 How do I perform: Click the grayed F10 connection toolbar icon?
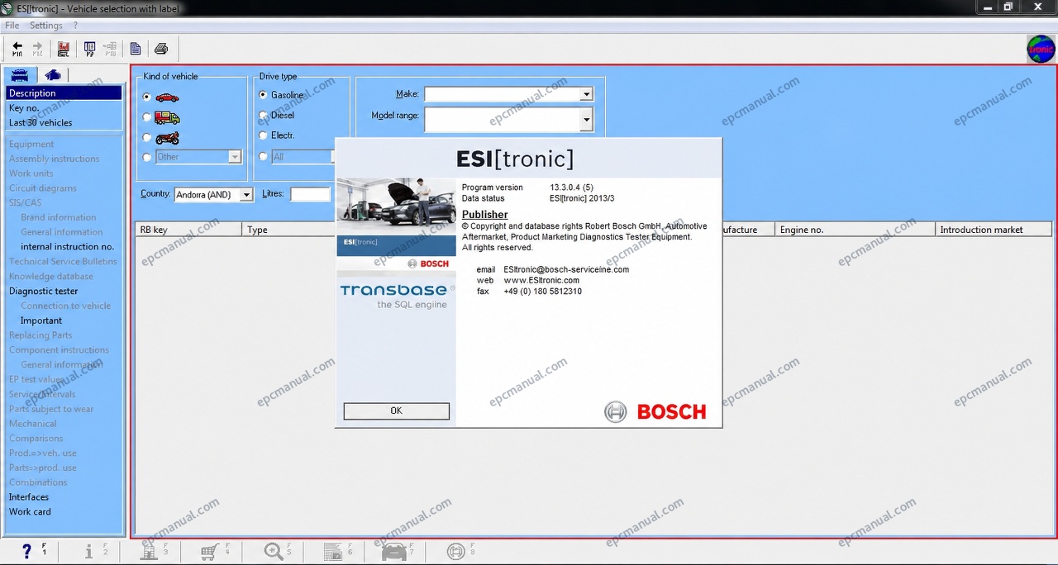point(110,49)
